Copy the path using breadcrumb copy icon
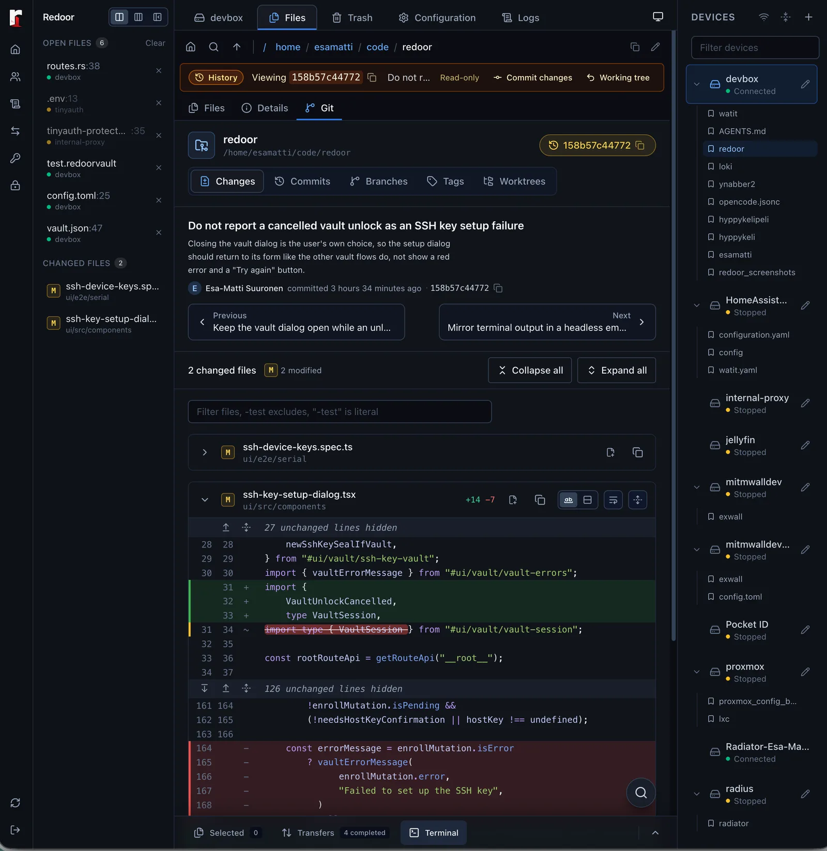827x851 pixels. tap(635, 47)
